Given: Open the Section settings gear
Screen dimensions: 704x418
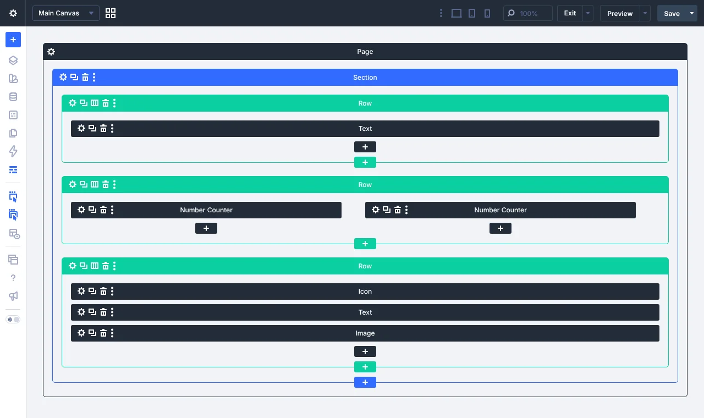Looking at the screenshot, I should coord(63,78).
